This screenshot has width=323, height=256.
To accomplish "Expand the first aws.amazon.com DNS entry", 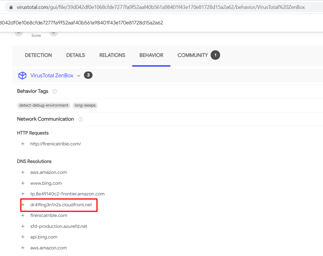I will [23, 172].
